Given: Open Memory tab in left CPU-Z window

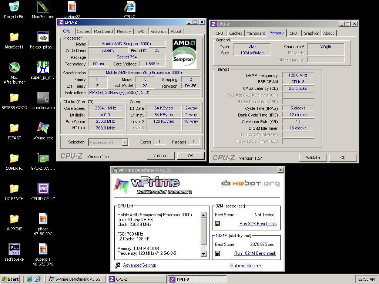Looking at the screenshot, I should click(x=124, y=31).
